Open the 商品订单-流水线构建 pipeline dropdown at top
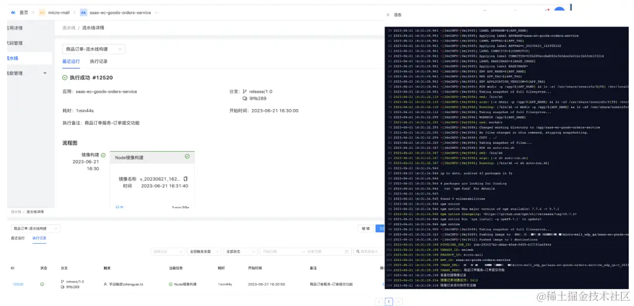This screenshot has height=306, width=634. [x=93, y=49]
